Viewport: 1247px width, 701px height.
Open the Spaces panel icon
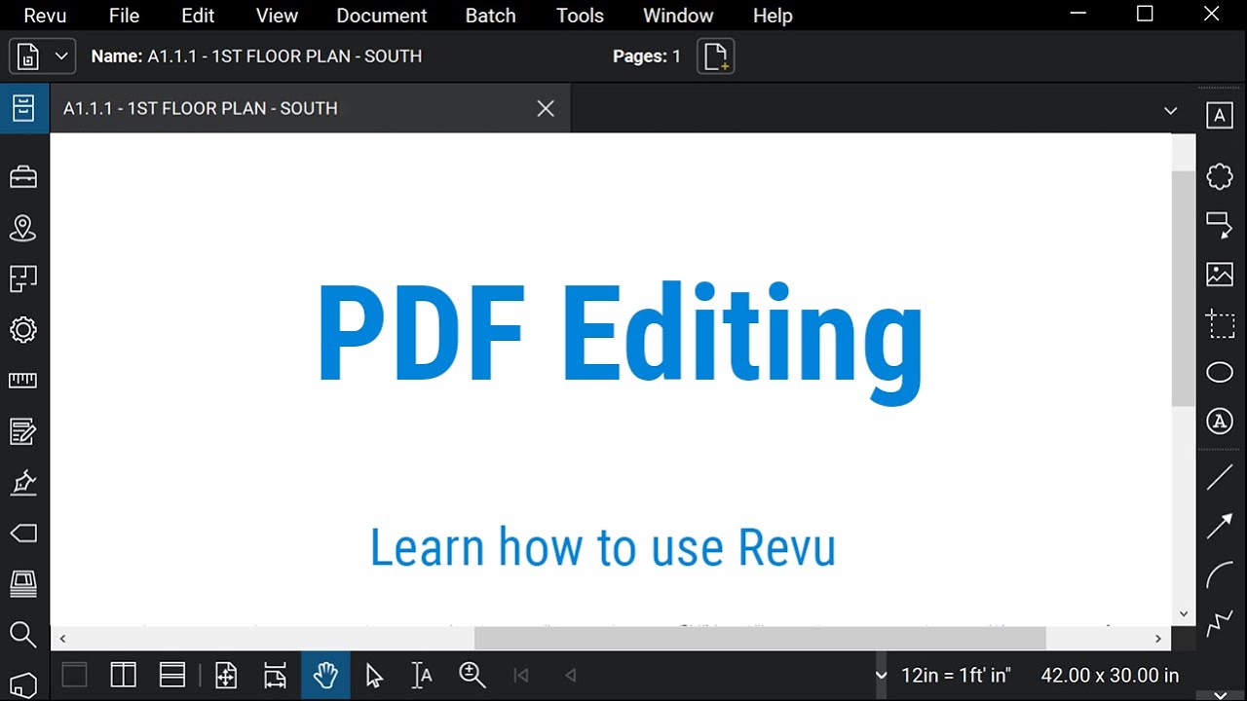(x=23, y=278)
